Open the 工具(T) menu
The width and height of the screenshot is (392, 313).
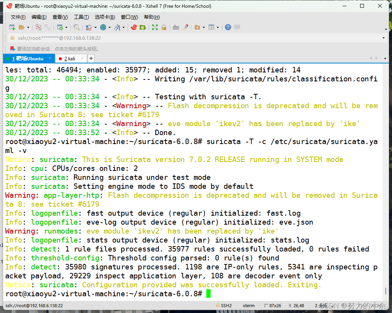click(81, 17)
